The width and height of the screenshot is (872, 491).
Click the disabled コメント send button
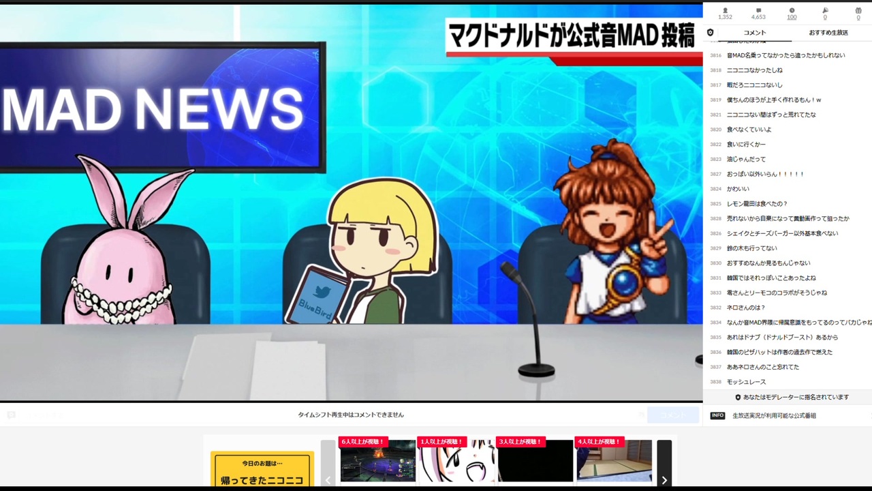point(673,415)
